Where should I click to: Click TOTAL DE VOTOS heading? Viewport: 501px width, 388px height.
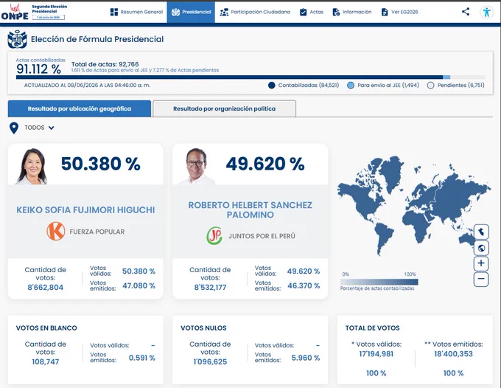[x=373, y=328]
